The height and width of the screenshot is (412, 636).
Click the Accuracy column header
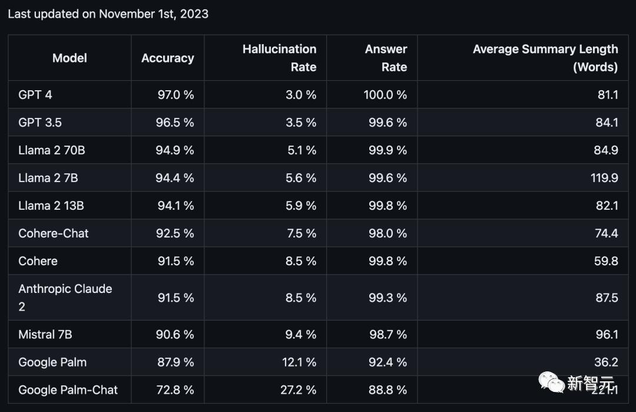click(167, 58)
